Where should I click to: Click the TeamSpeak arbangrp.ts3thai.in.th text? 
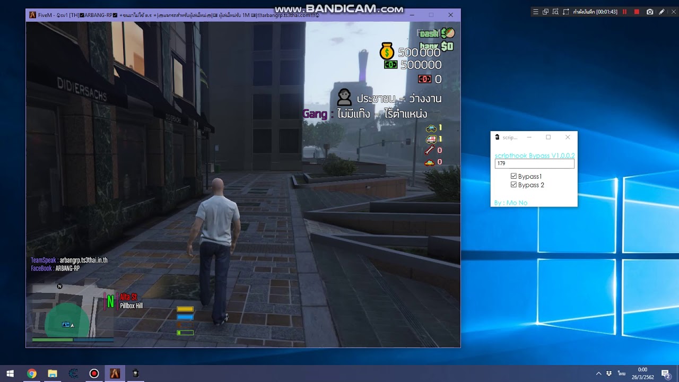click(x=69, y=261)
